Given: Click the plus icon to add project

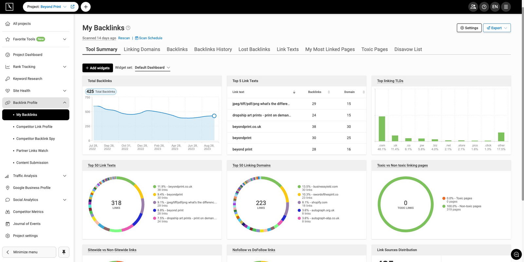Looking at the screenshot, I should [85, 7].
